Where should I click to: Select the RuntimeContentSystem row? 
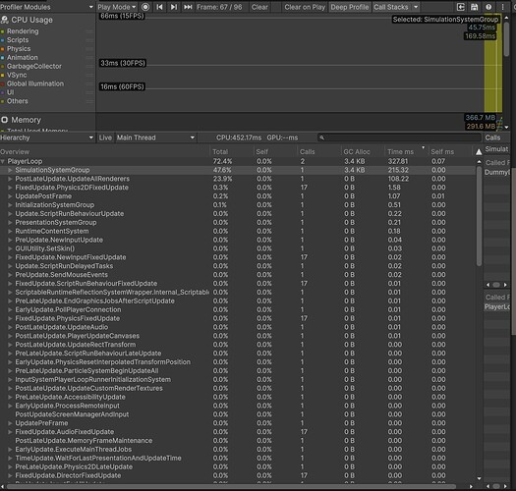pos(237,231)
